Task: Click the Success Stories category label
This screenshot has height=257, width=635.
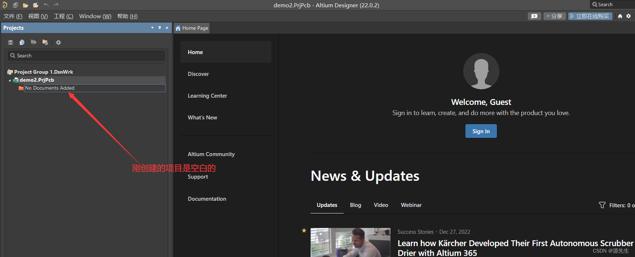Action: [416, 232]
